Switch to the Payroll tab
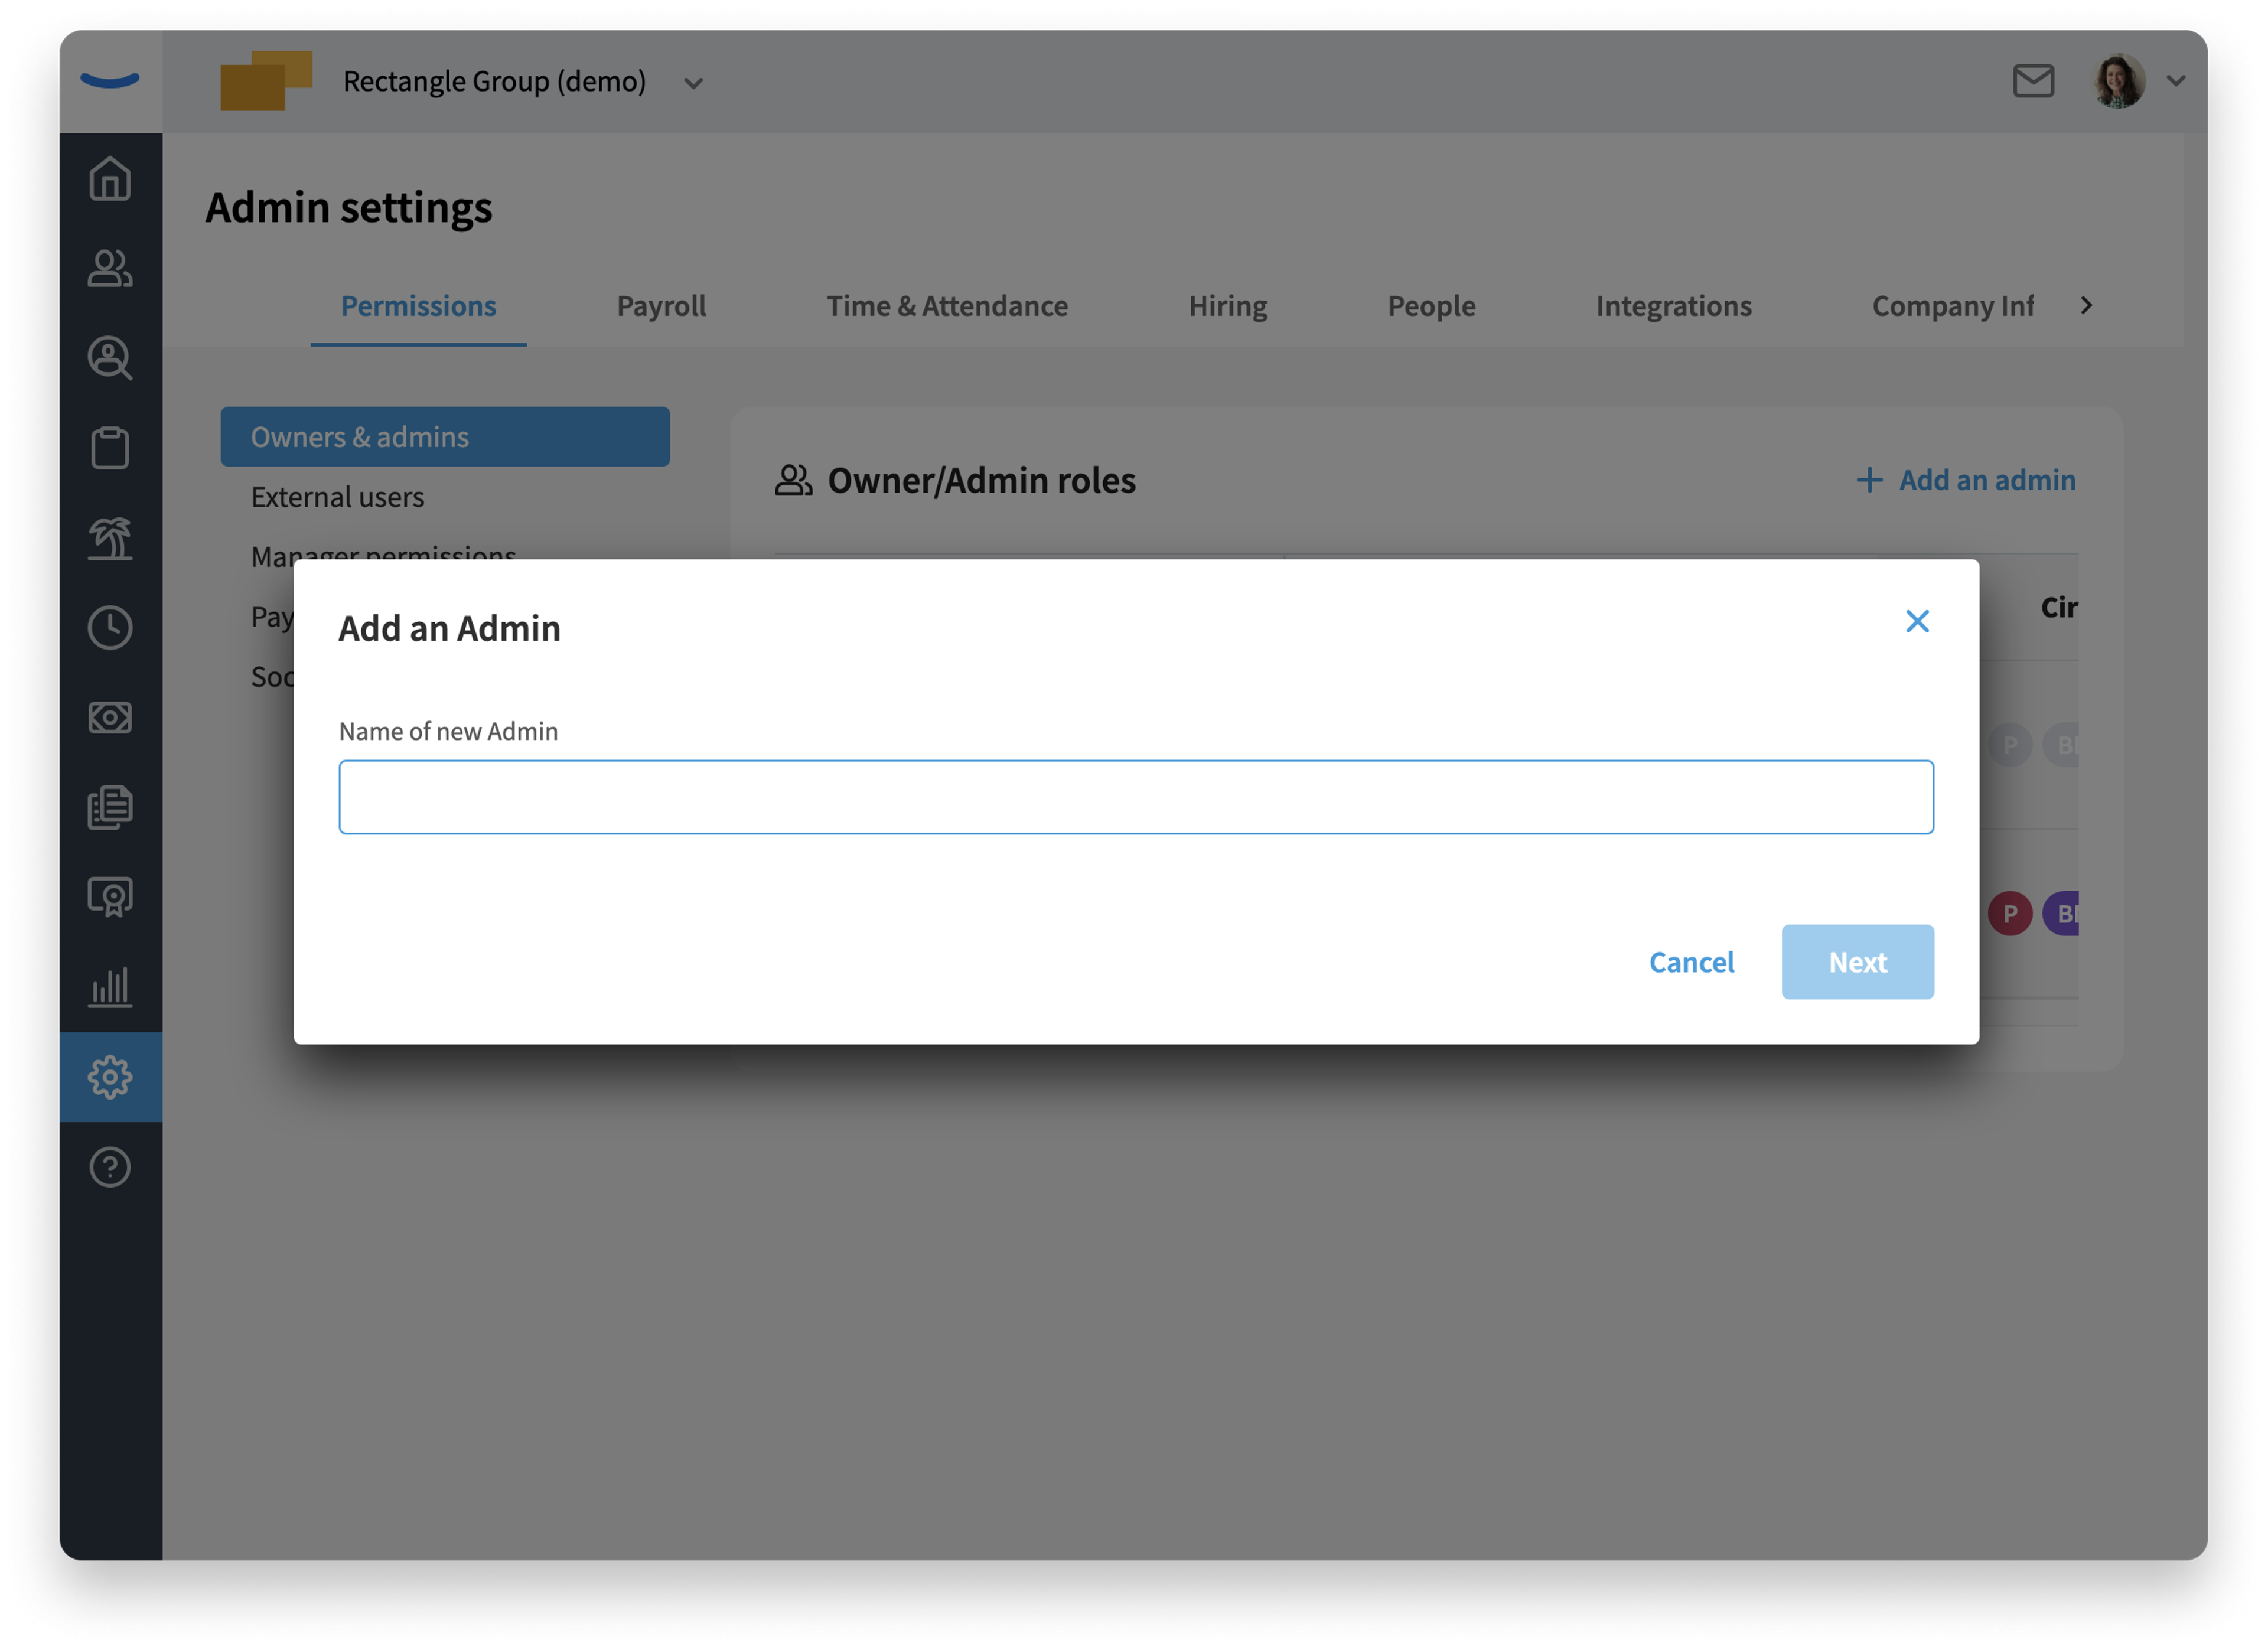The width and height of the screenshot is (2268, 1650). pos(661,305)
